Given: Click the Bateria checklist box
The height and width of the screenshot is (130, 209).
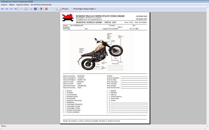Looking at the screenshot, I should pyautogui.click(x=109, y=91).
